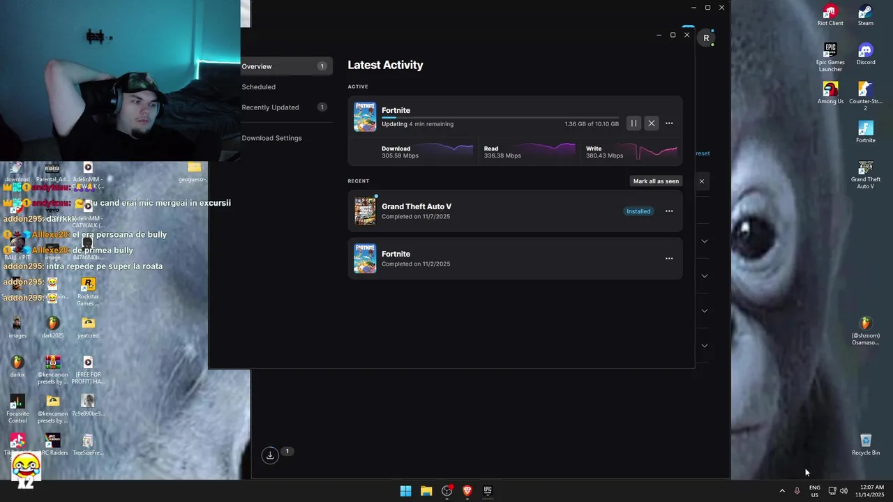
Task: Open the geoguessr folder on desktop
Action: point(194,172)
